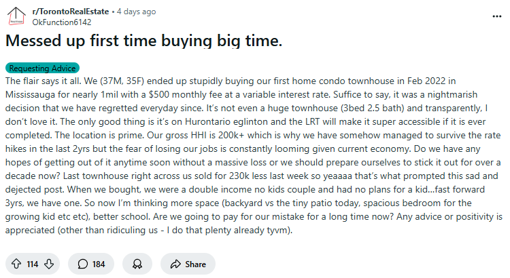
Task: Filter by Requesting Advice flair
Action: [42, 68]
